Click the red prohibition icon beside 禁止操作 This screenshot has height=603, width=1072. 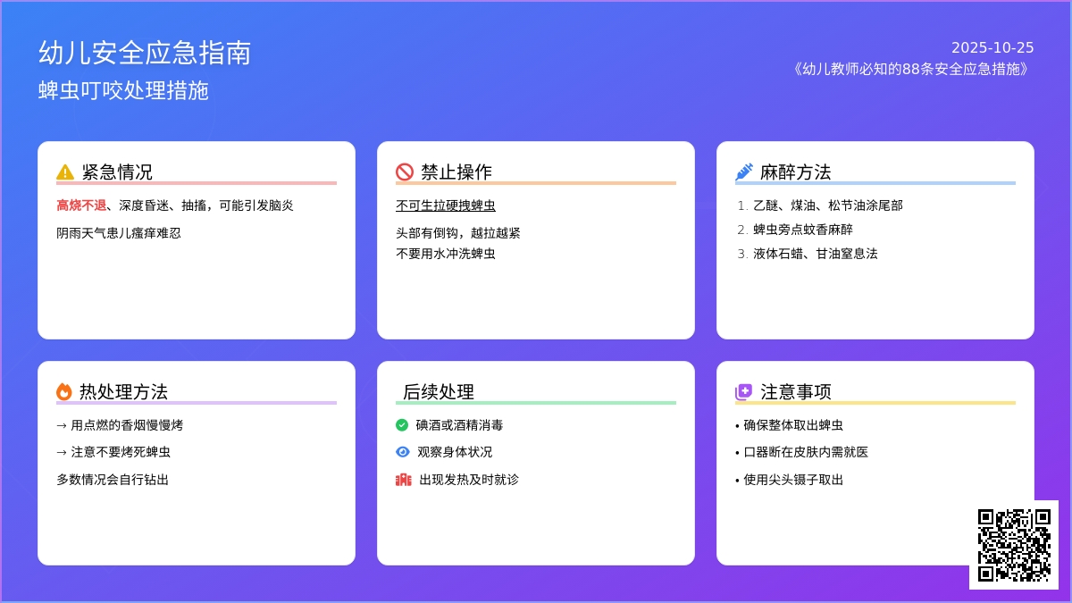(x=405, y=172)
